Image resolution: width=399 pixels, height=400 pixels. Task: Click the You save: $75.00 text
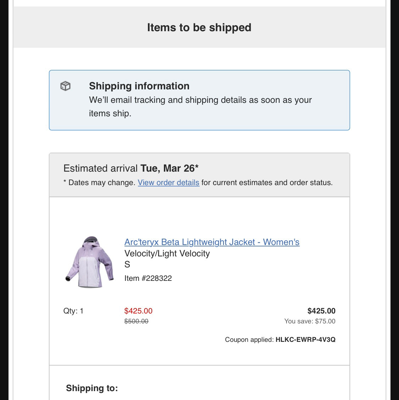click(x=310, y=321)
